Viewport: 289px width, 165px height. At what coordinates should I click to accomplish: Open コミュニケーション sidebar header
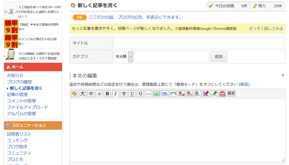(33, 125)
